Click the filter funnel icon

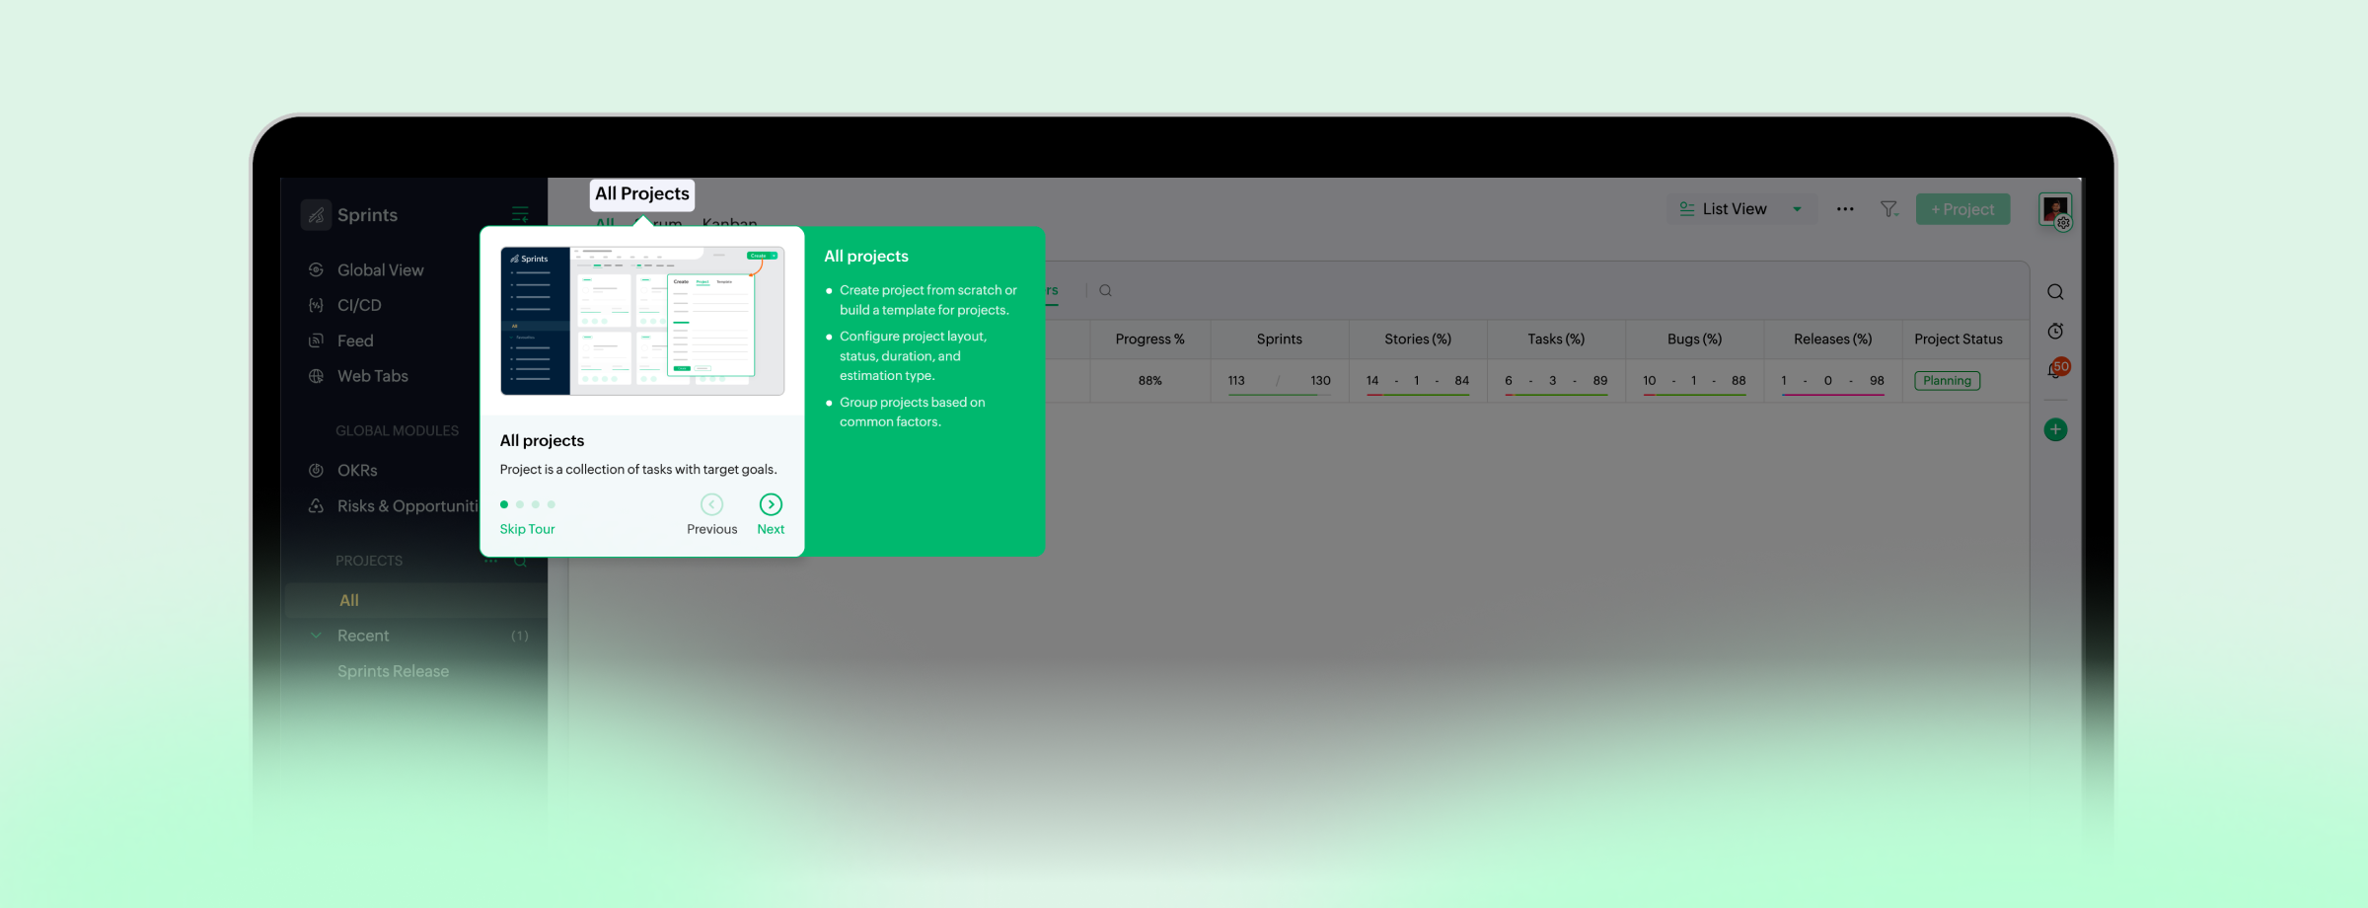pyautogui.click(x=1889, y=208)
